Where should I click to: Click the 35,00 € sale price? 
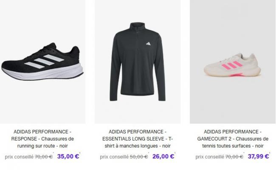point(68,156)
